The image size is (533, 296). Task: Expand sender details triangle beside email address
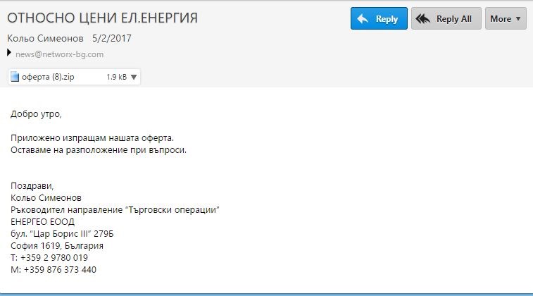tap(9, 53)
